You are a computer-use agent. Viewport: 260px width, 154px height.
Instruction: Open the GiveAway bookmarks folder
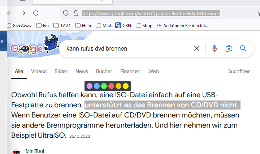[x=19, y=26]
